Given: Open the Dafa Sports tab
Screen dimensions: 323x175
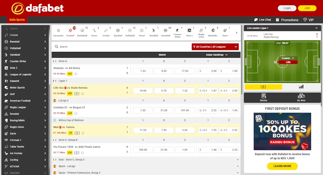Looking at the screenshot, I should [17, 20].
